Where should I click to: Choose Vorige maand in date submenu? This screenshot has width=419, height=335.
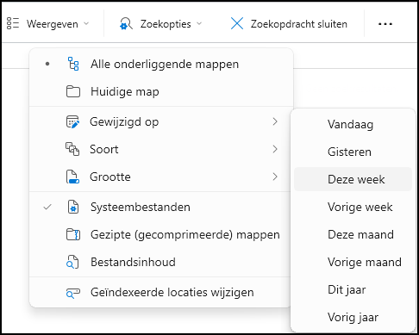pos(353,262)
